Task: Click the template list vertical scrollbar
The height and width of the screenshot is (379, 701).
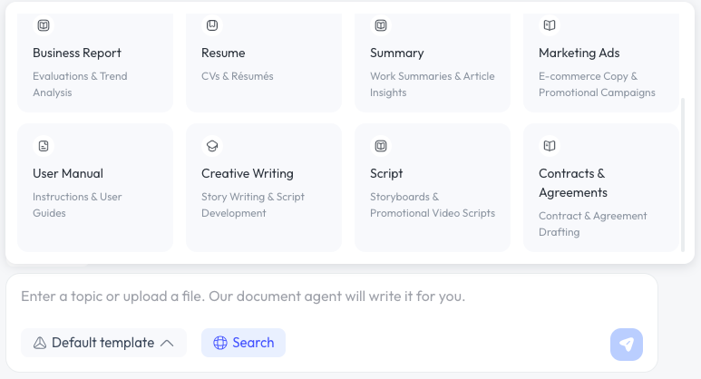Action: tap(683, 172)
